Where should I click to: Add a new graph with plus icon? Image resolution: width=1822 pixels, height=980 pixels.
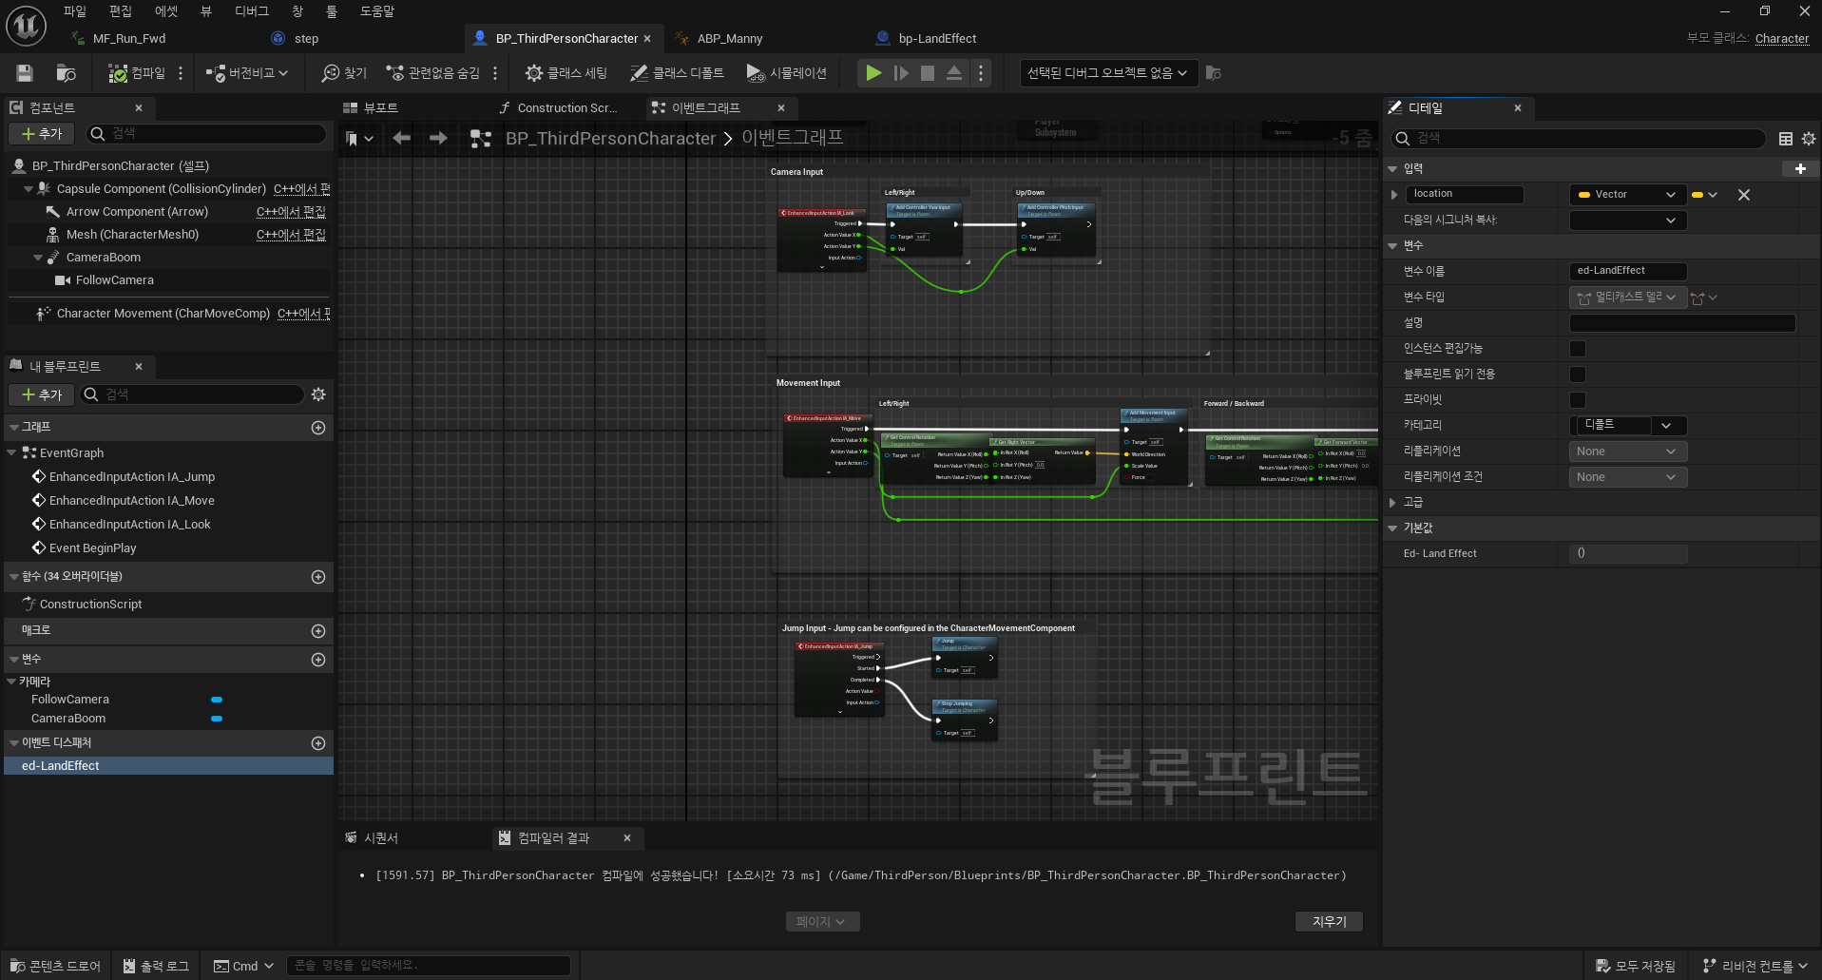point(318,428)
